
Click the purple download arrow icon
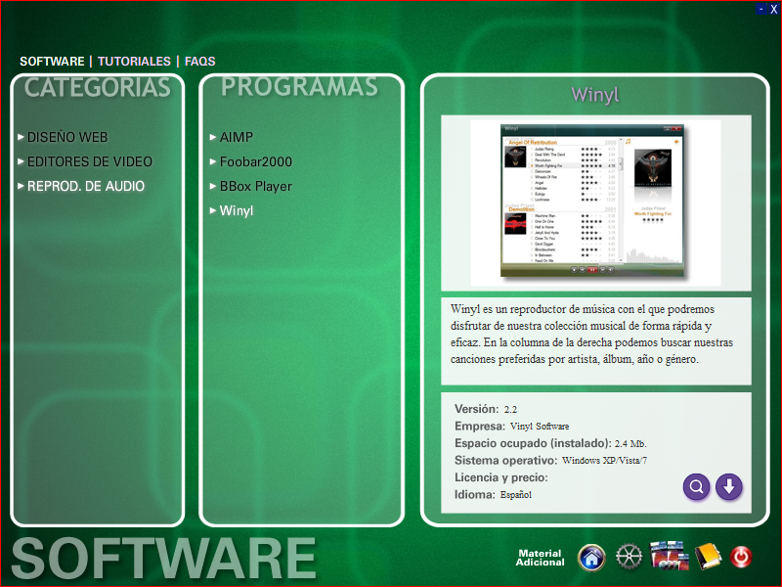pyautogui.click(x=728, y=486)
